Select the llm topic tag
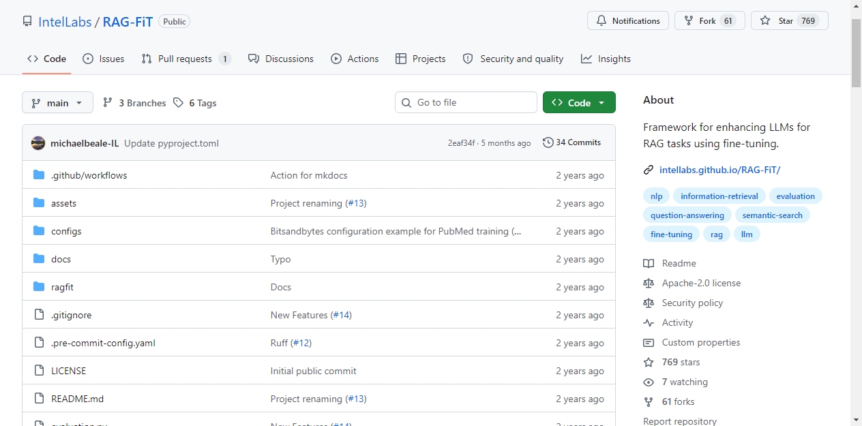Image resolution: width=862 pixels, height=426 pixels. 747,234
